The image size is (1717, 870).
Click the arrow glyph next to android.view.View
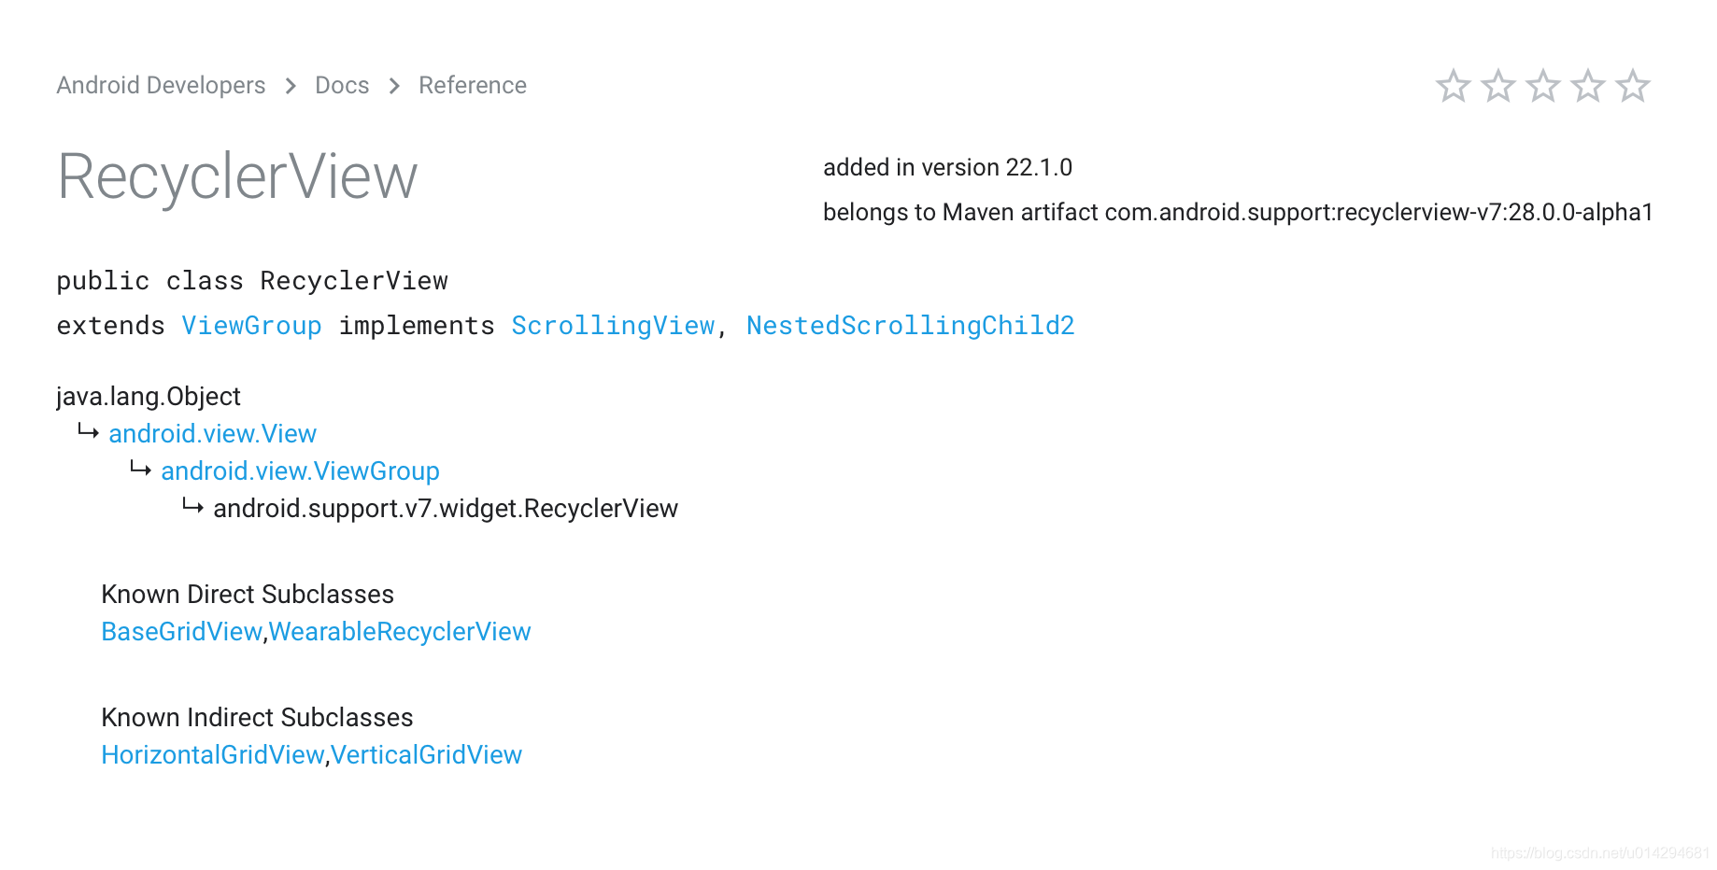pyautogui.click(x=89, y=431)
